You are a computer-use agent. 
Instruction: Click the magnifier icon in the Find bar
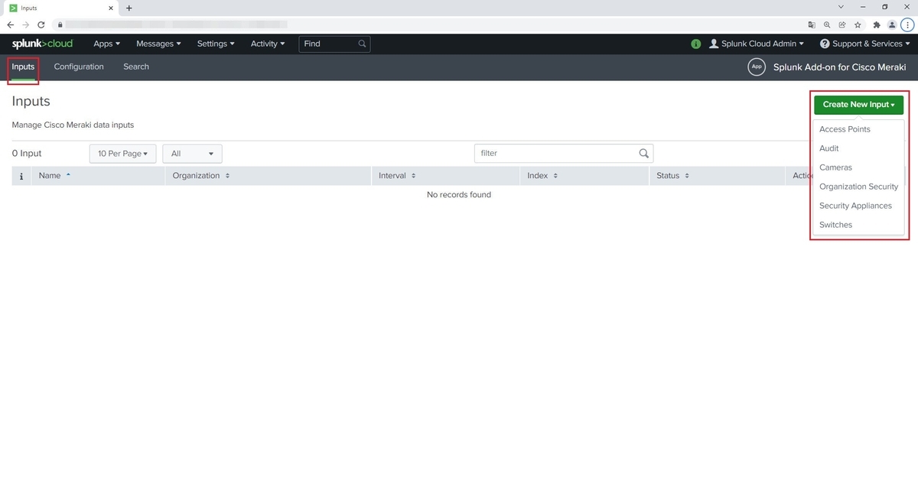tap(361, 44)
